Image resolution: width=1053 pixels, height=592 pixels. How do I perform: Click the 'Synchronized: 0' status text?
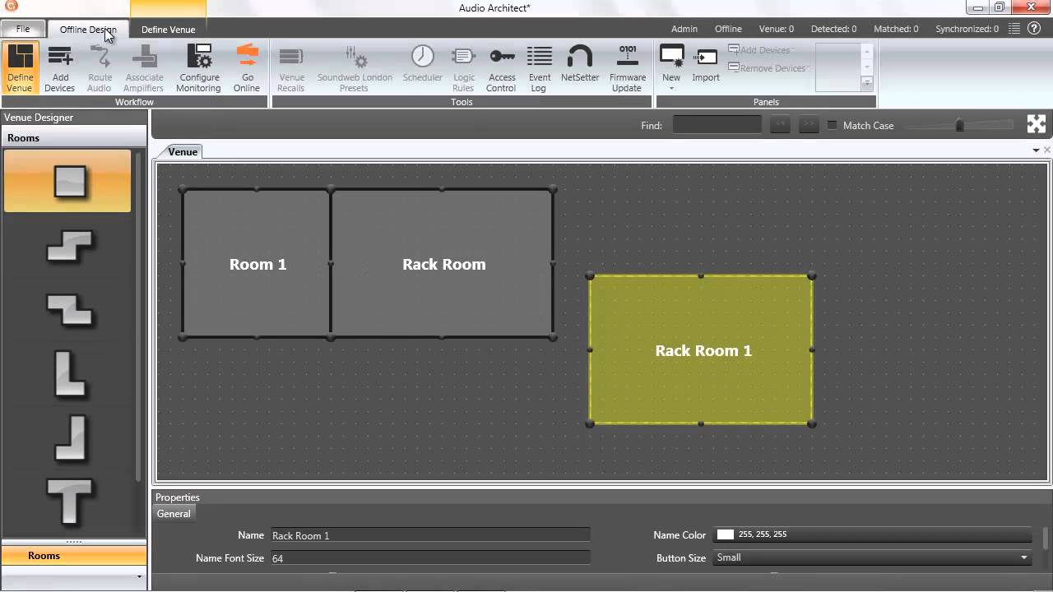click(967, 29)
